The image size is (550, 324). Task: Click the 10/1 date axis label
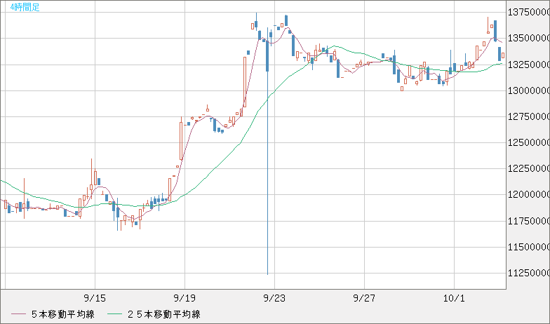(454, 299)
